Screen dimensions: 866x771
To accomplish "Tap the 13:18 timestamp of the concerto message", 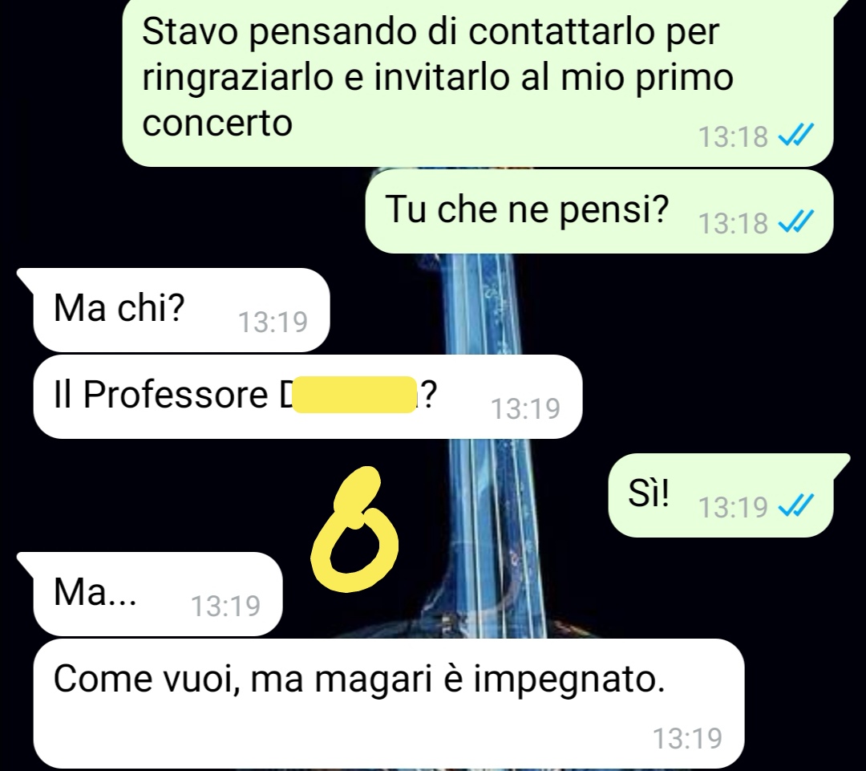I will click(733, 136).
